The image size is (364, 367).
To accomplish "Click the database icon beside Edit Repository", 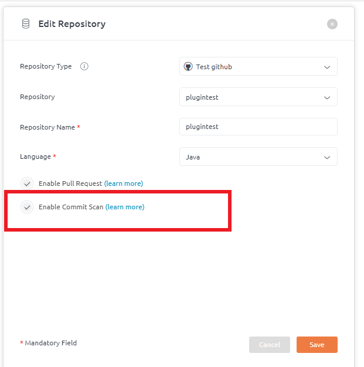I will coord(26,24).
